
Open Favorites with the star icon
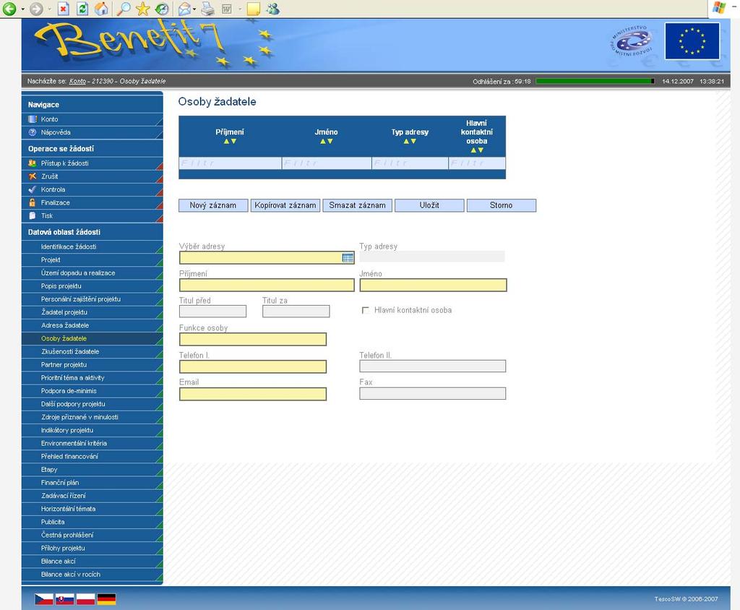pos(142,9)
